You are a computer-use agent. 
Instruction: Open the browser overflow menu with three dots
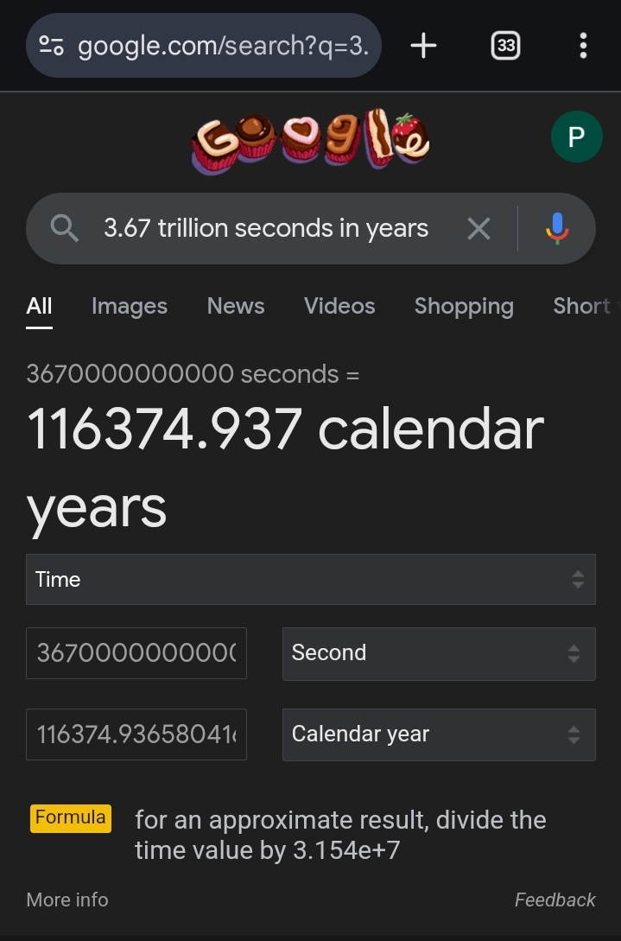click(584, 45)
